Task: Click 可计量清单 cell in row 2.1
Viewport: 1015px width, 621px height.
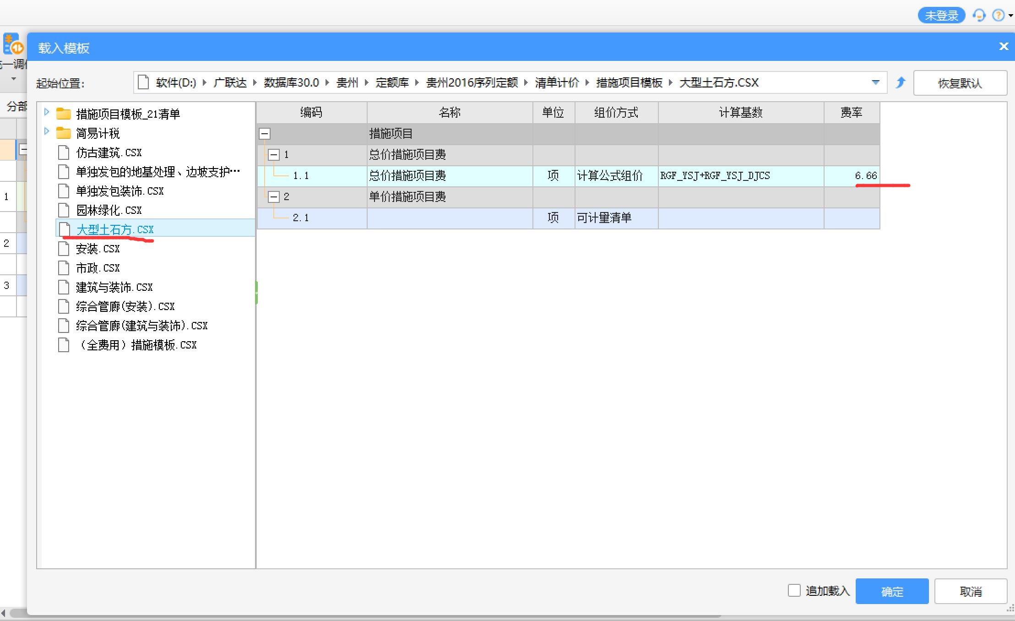Action: pos(616,218)
